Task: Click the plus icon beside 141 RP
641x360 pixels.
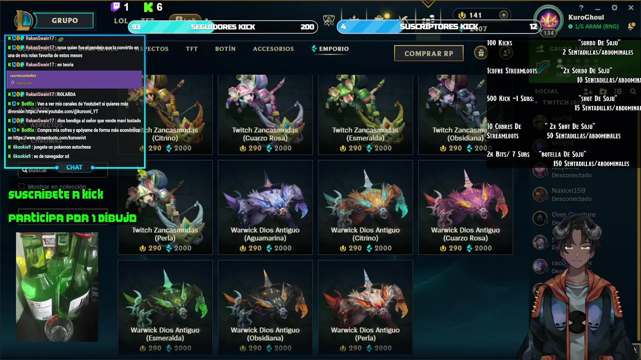Action: (503, 15)
